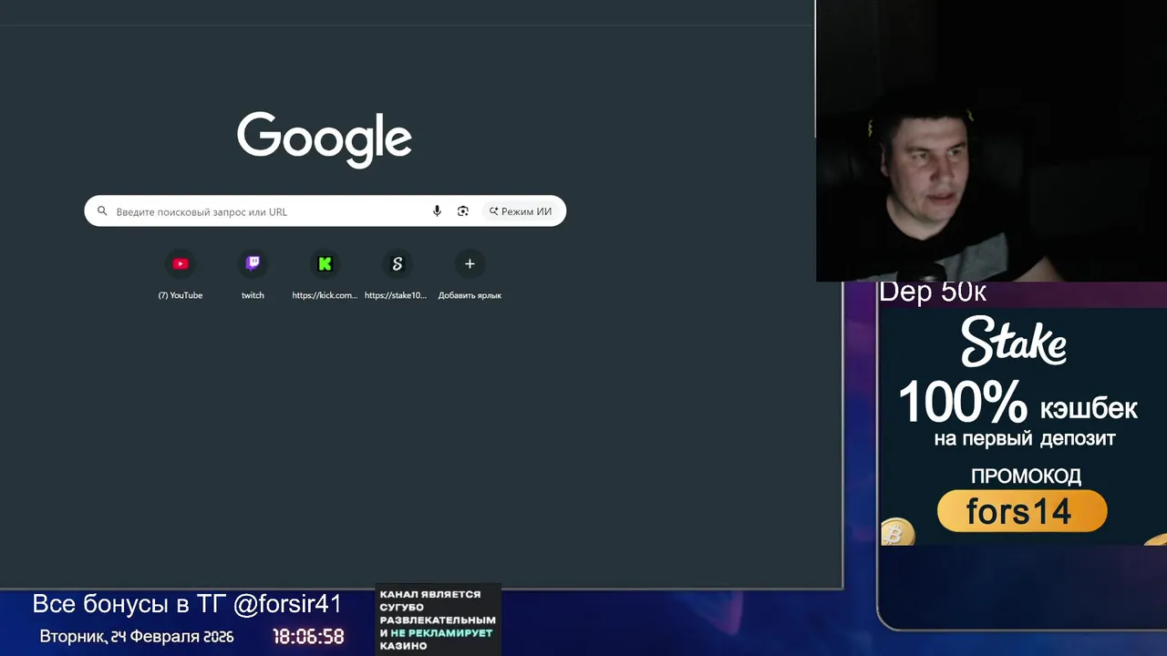Screen dimensions: 1167x656
Task: Click the КАНАЛ ЯВЛЯЕТСЯ СУГУБО disclaimer box
Action: (438, 620)
